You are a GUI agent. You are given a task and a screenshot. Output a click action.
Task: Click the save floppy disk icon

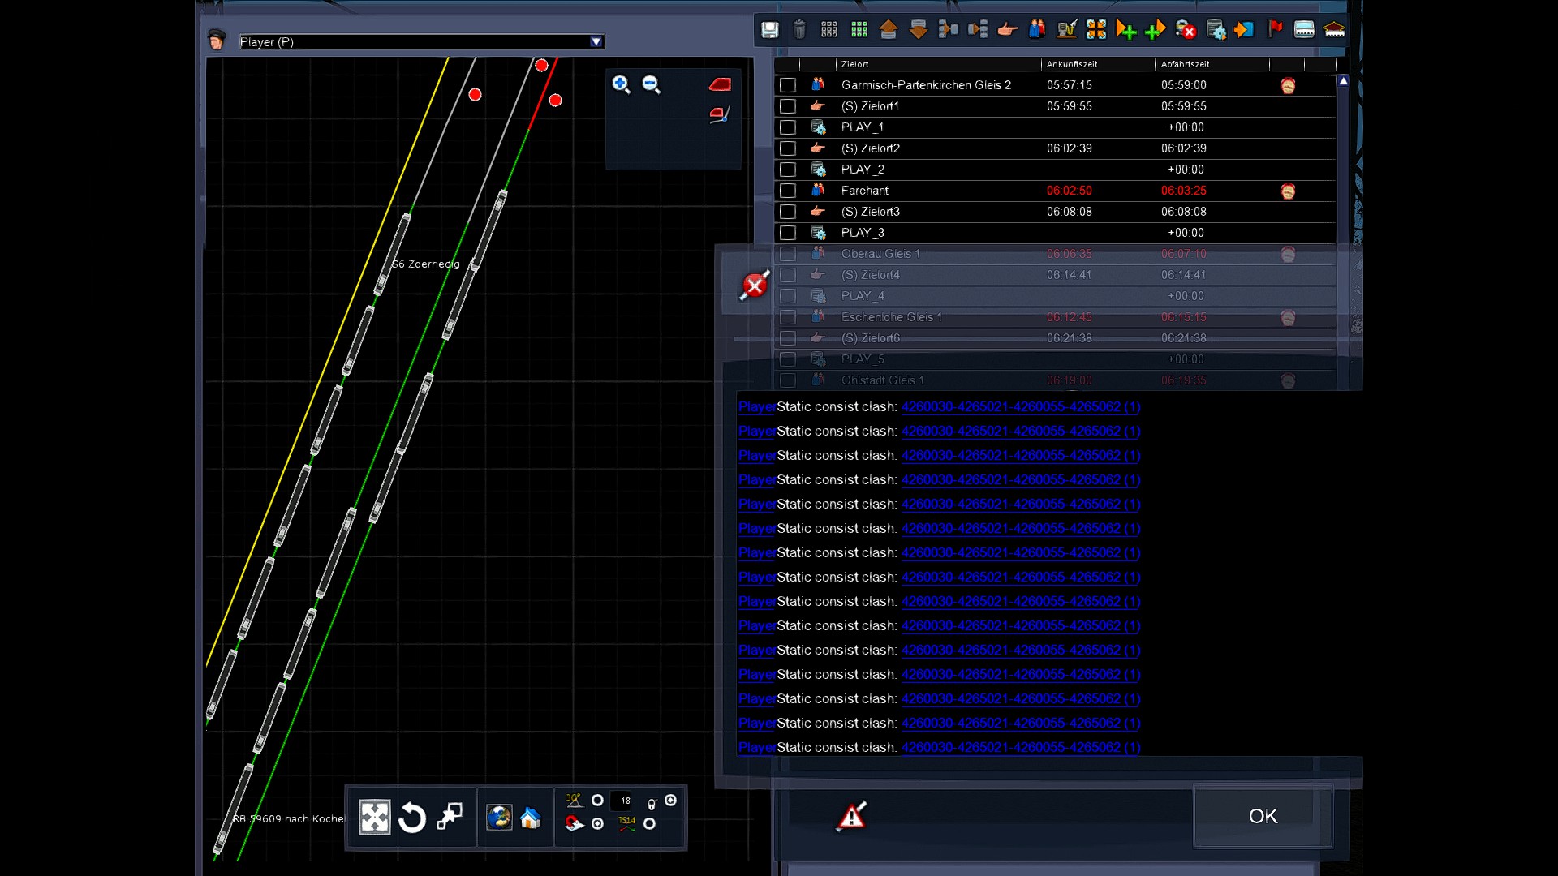click(x=769, y=30)
